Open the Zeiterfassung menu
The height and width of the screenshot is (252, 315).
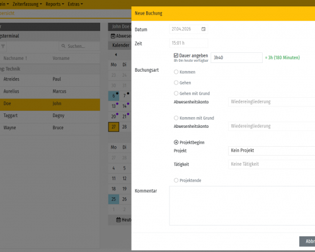coord(27,4)
